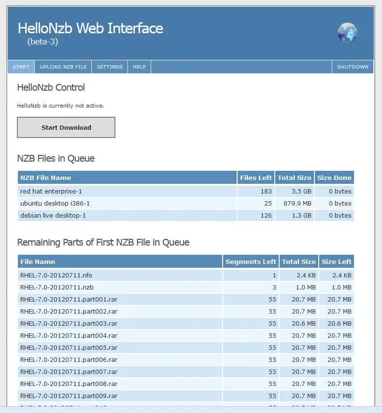Select the part003.rar file row
Viewport: 382px width, 413px height.
click(x=186, y=323)
